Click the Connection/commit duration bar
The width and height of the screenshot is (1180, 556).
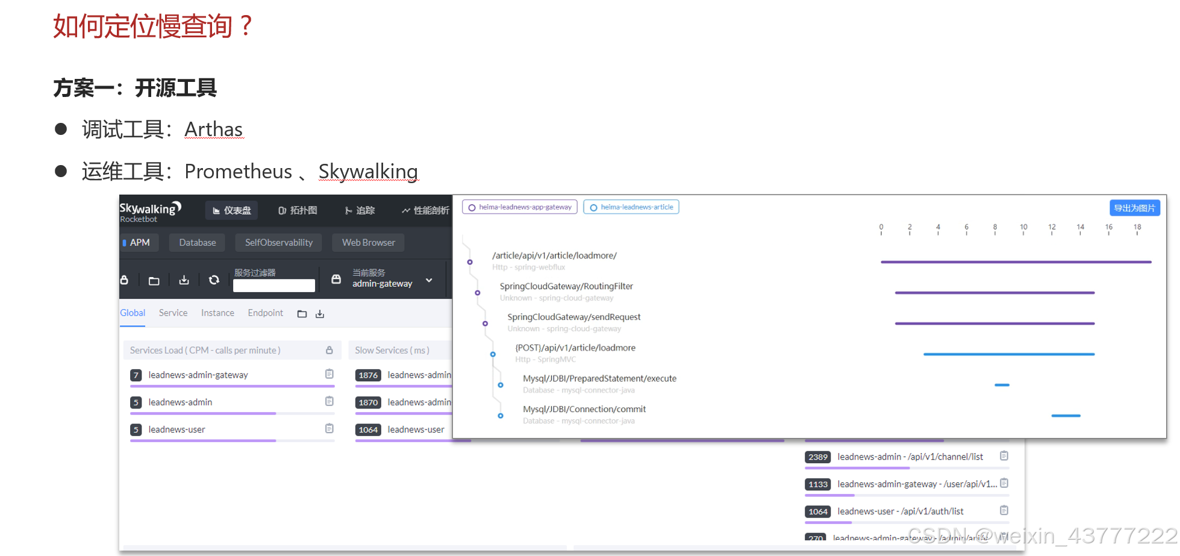point(1066,416)
